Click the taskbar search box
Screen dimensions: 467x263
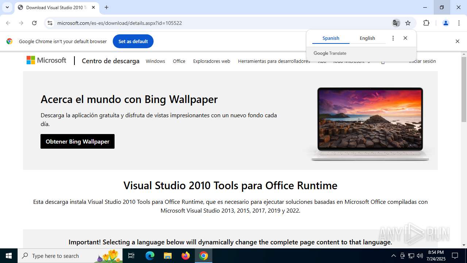point(70,256)
